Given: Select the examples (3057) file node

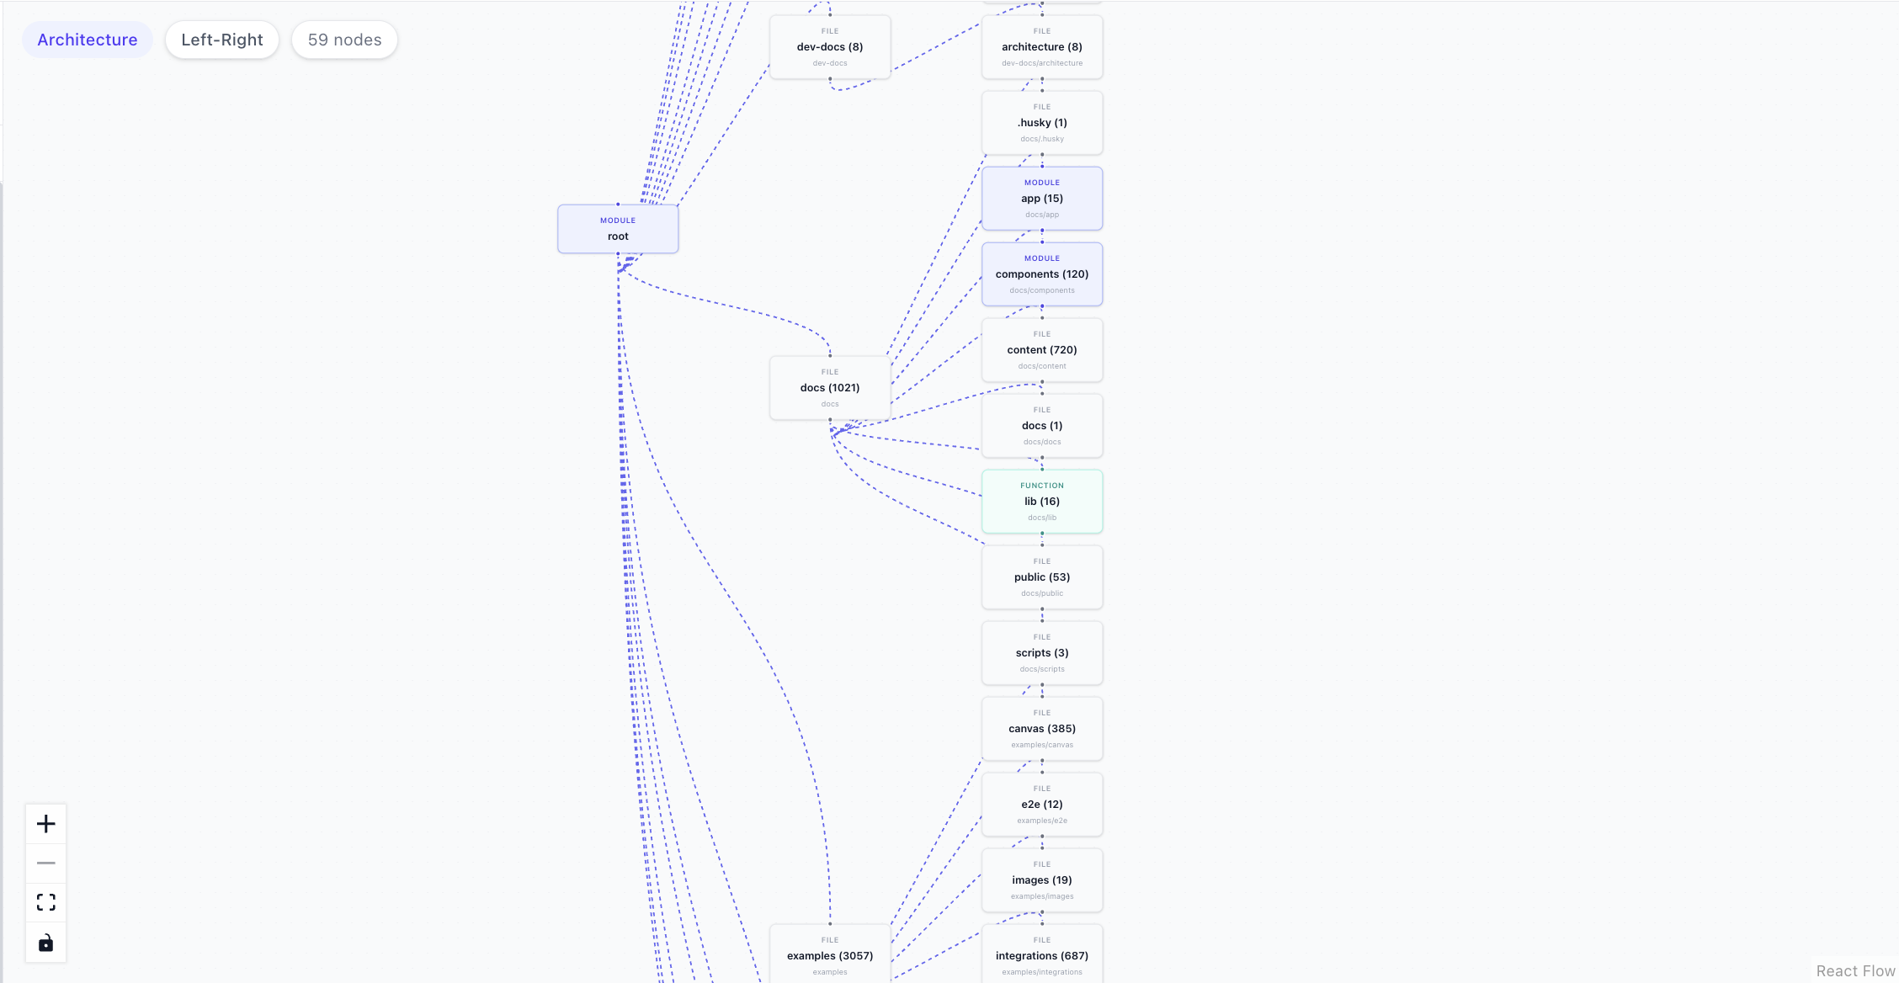Looking at the screenshot, I should tap(830, 955).
